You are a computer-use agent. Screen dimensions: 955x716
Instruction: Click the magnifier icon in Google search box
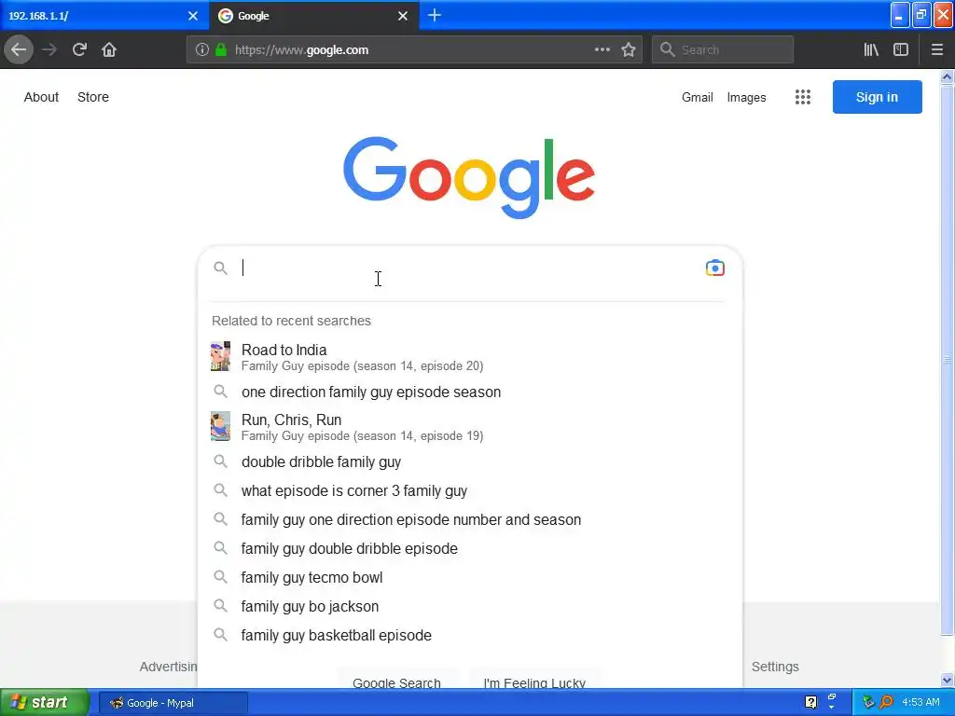220,268
